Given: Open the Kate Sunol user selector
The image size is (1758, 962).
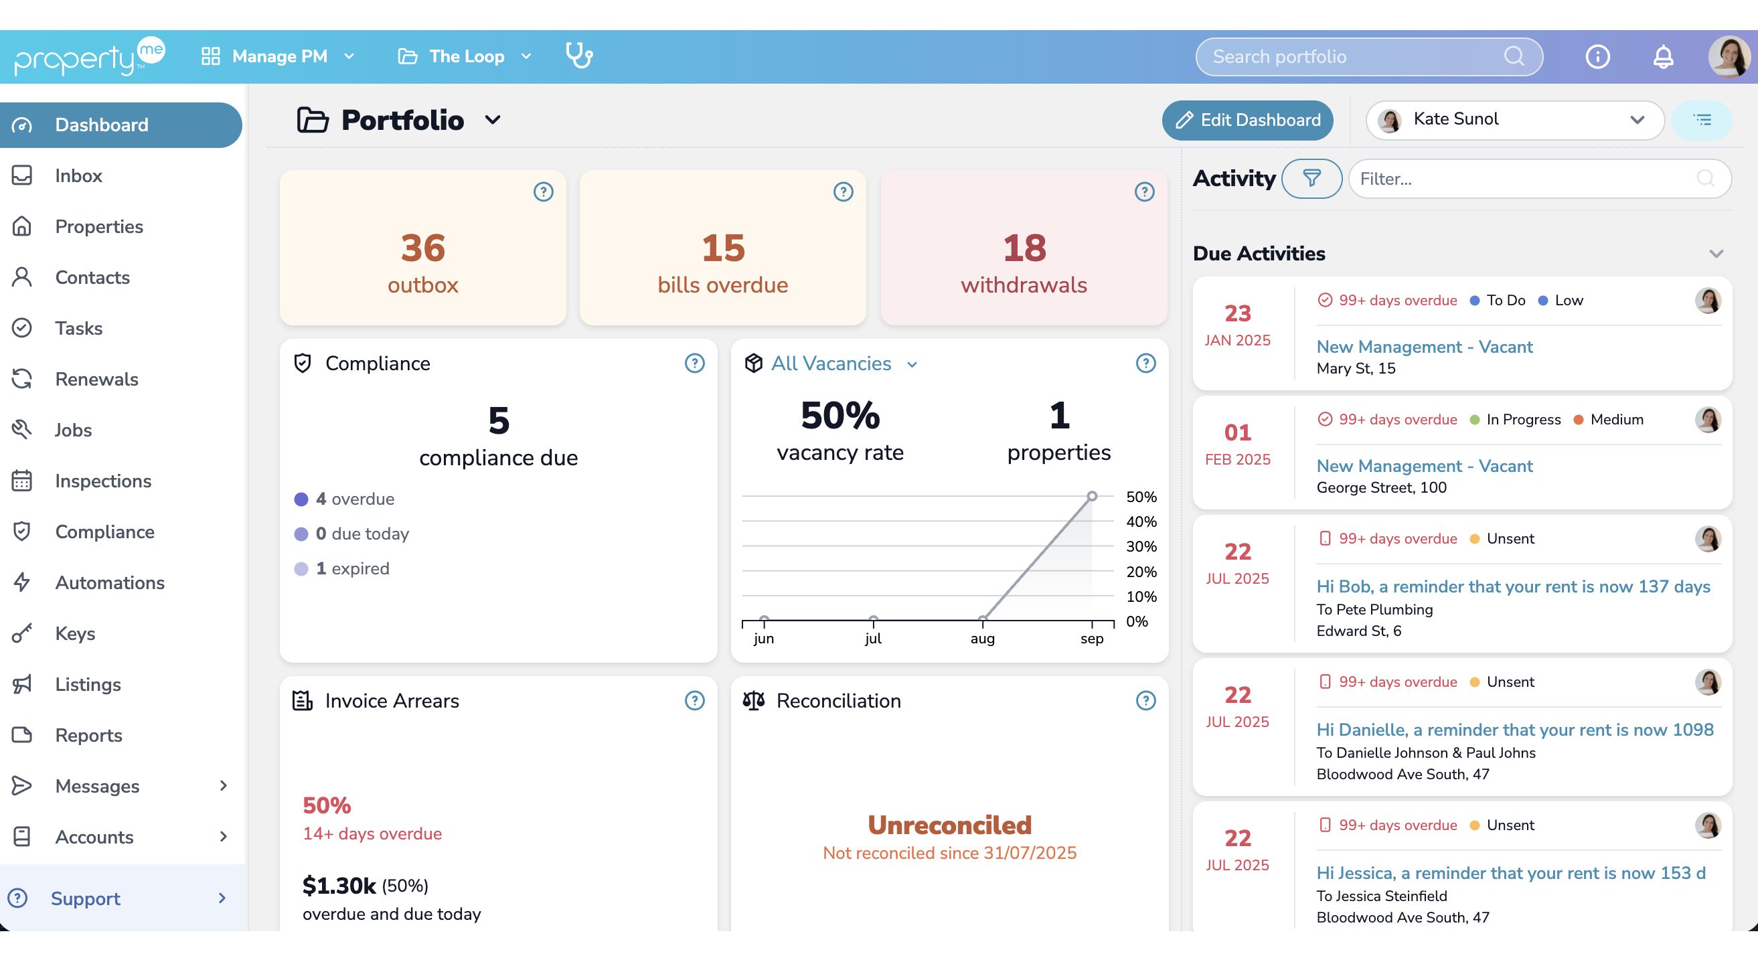Looking at the screenshot, I should pos(1514,120).
